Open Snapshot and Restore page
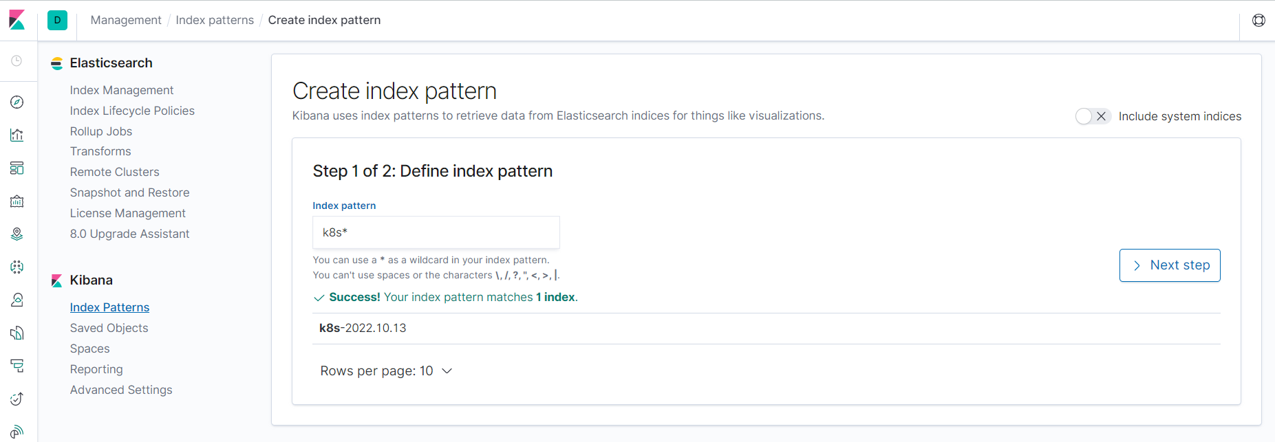 [130, 192]
